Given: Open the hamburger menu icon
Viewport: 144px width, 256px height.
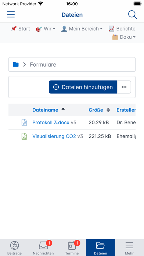Looking at the screenshot, I should (x=11, y=15).
